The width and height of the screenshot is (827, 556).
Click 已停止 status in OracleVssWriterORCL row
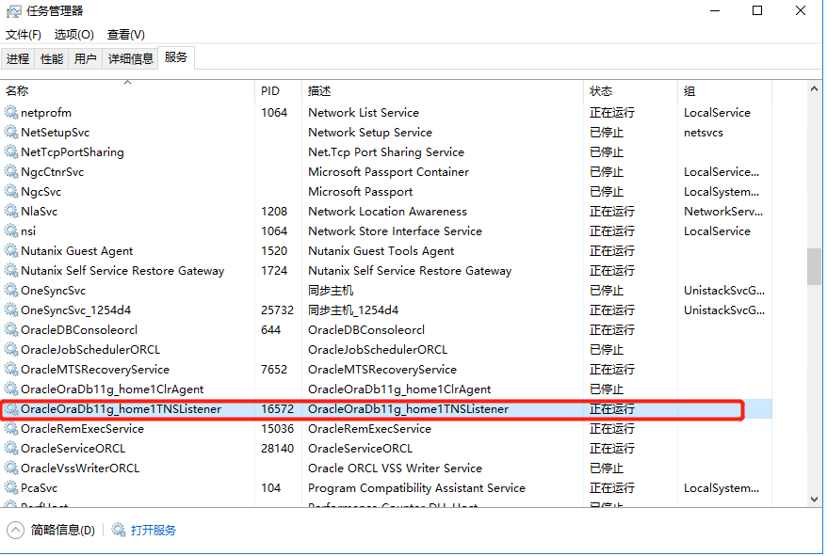tap(607, 469)
